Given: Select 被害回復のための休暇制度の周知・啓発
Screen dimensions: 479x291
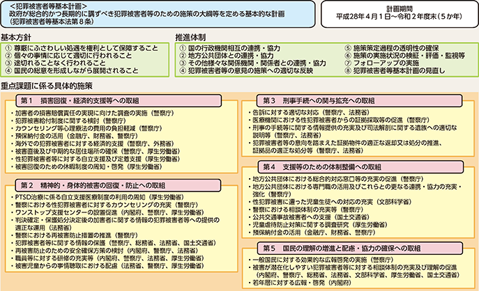Looking at the screenshot, I should coord(86,167).
